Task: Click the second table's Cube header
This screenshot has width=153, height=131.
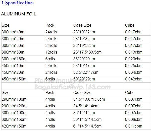Action: (x=130, y=92)
